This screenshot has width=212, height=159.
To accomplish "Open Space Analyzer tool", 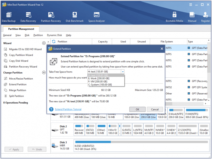I will pos(97,17).
